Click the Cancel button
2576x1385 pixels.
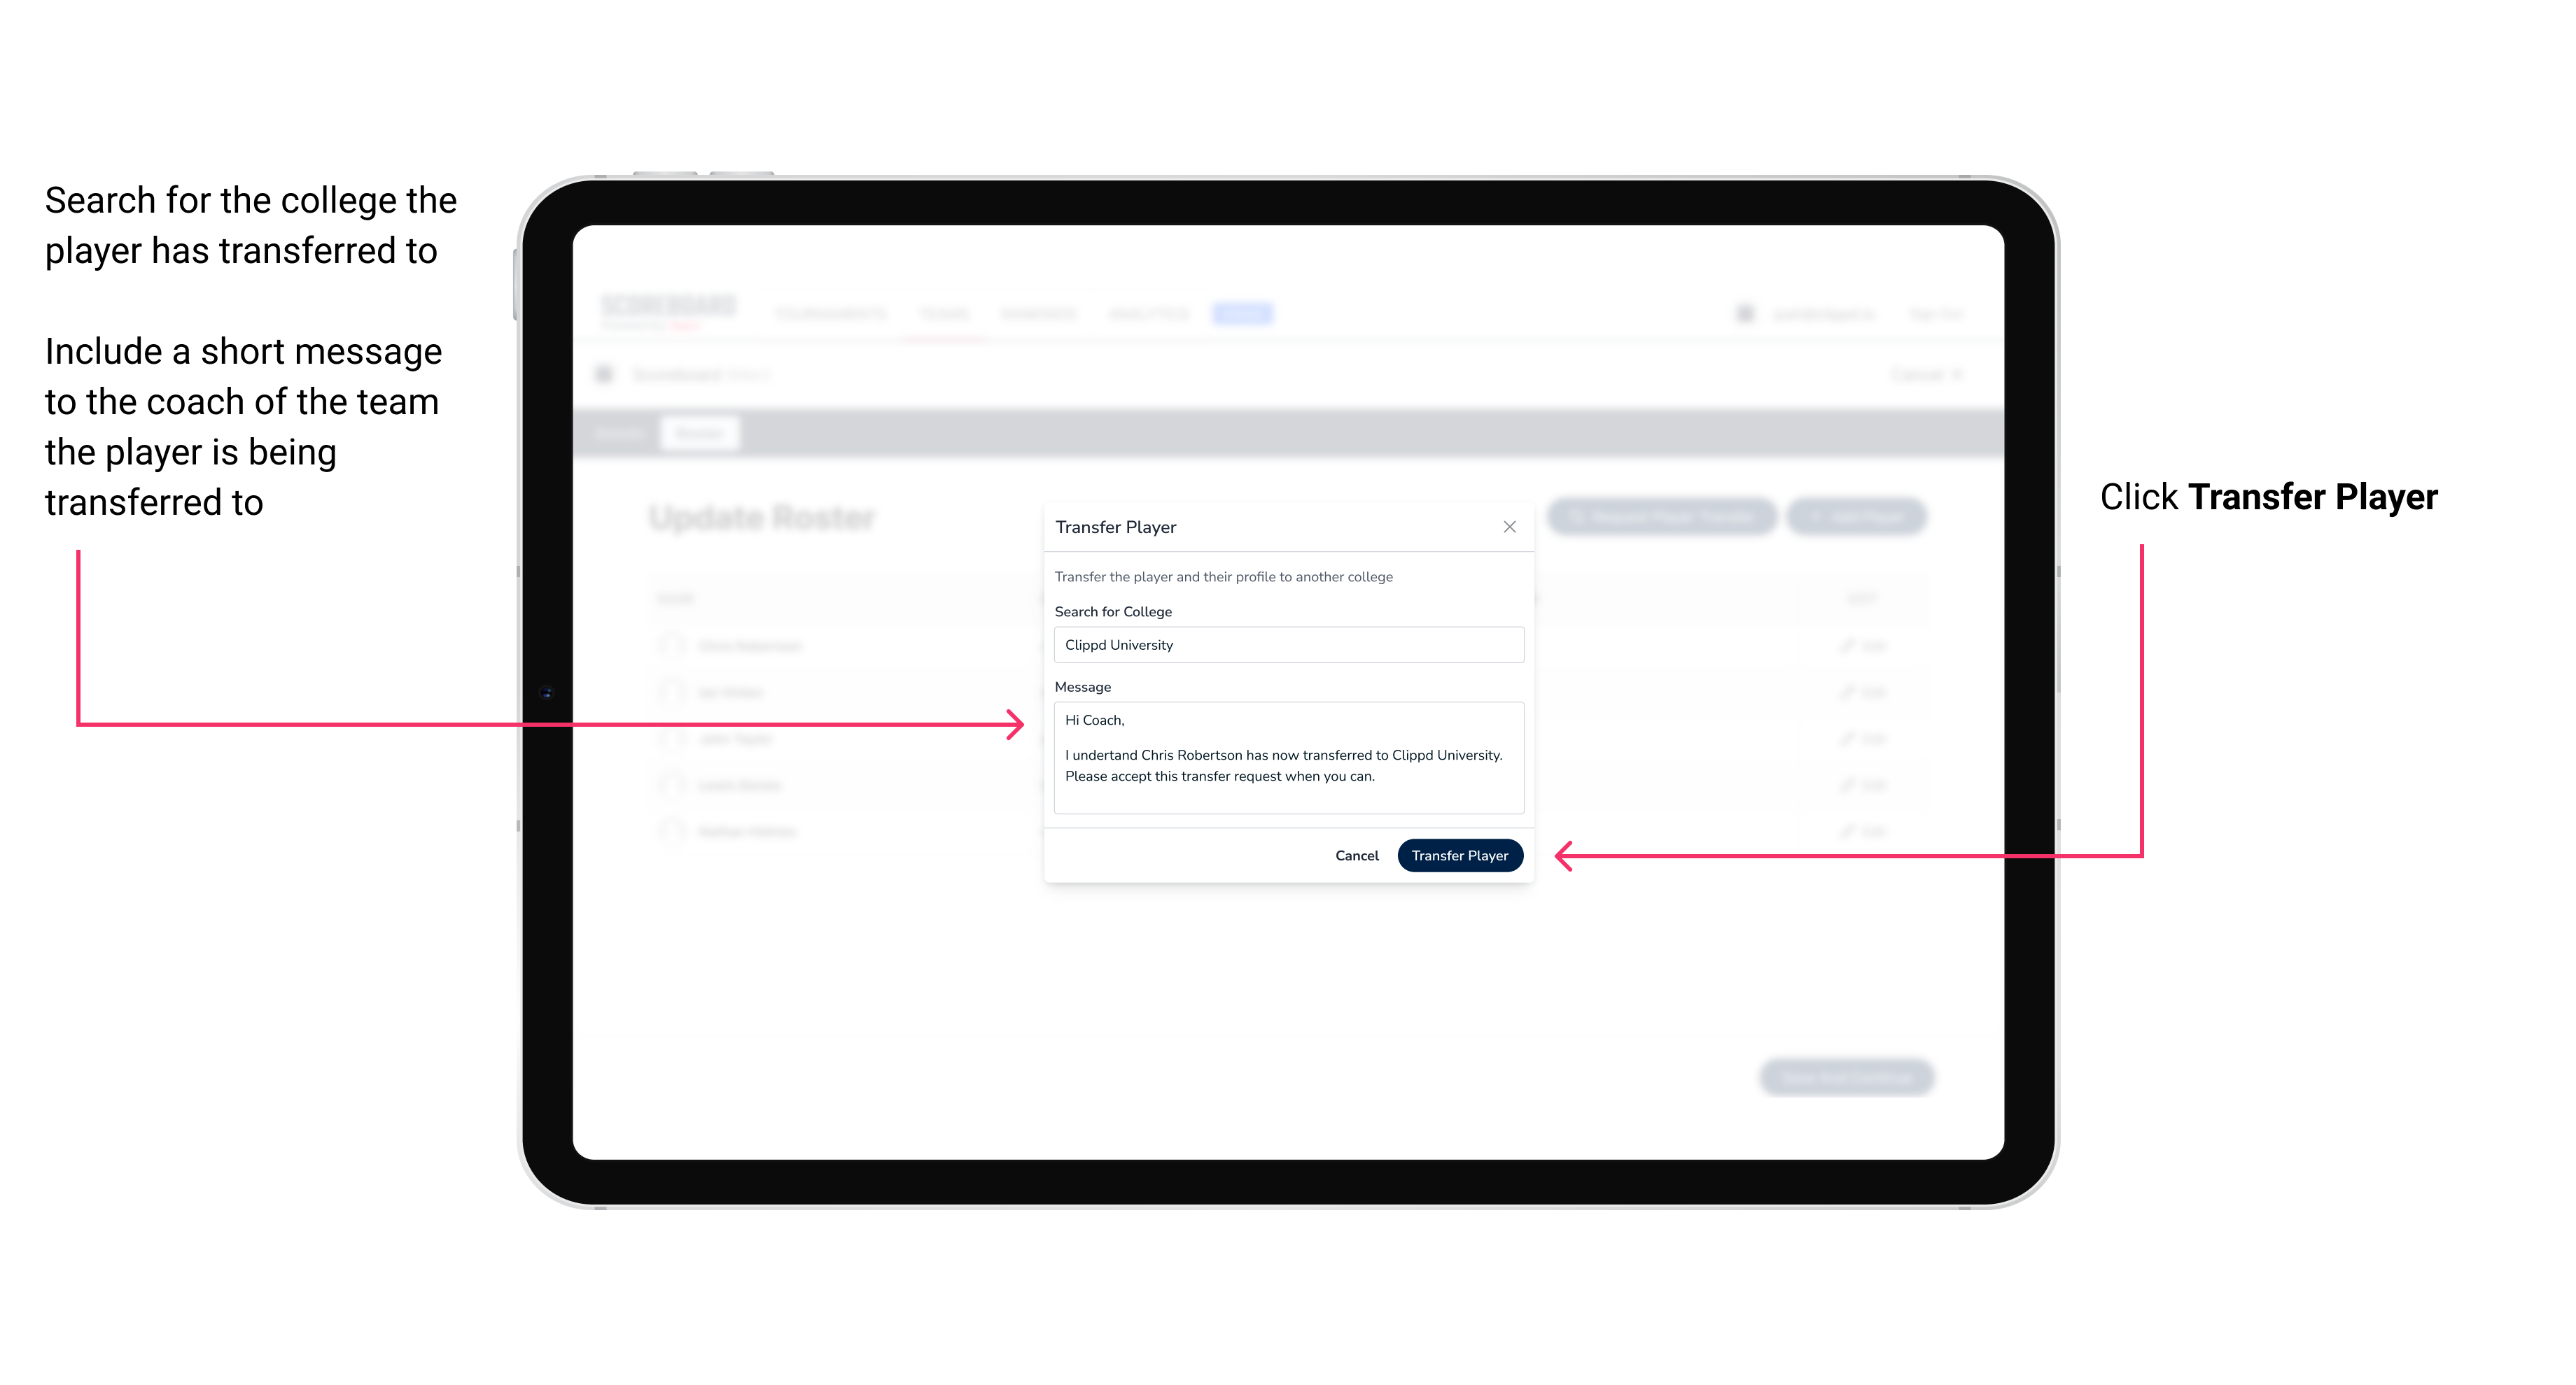(1359, 855)
